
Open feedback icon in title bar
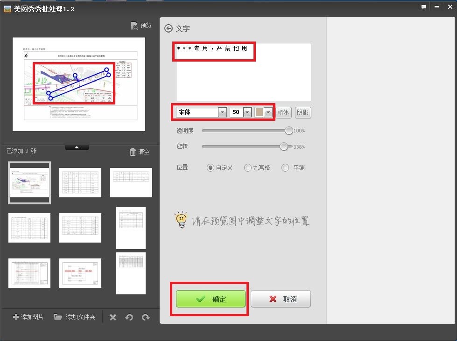[423, 7]
